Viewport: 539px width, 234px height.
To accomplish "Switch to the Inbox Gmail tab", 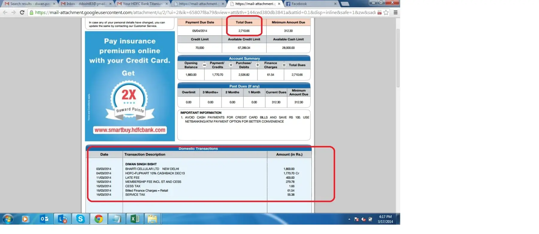I will tap(86, 4).
